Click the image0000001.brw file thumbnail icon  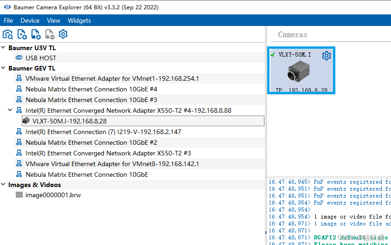[19, 194]
